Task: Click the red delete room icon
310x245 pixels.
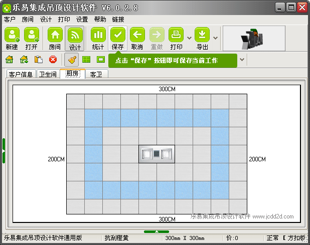Action: (53, 60)
